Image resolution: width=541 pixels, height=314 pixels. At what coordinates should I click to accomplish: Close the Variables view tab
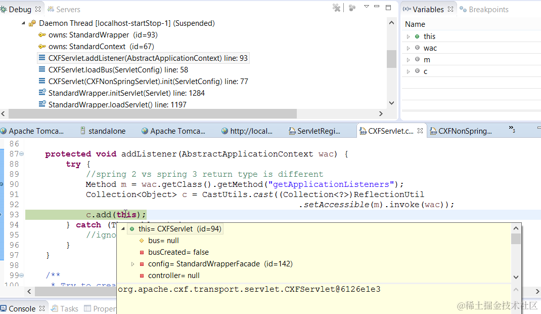click(x=450, y=9)
